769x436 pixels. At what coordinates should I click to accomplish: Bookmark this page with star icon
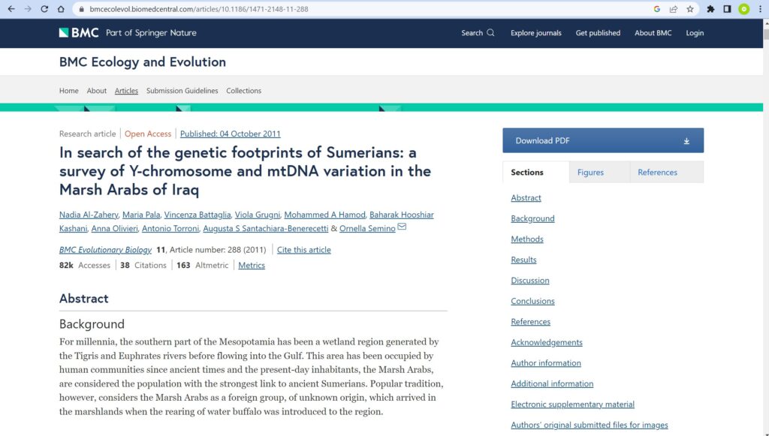pyautogui.click(x=690, y=9)
